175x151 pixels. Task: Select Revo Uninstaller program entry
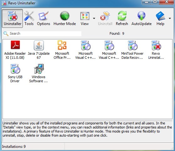coord(156,50)
